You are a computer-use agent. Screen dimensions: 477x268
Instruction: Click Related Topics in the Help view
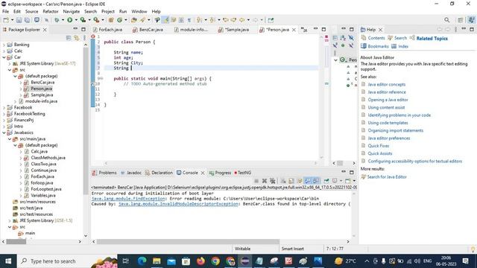[x=432, y=38]
